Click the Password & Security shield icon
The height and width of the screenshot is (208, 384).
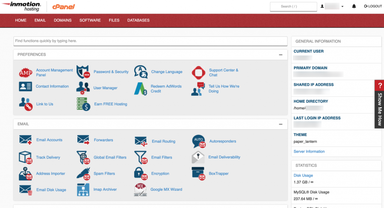[83, 72]
